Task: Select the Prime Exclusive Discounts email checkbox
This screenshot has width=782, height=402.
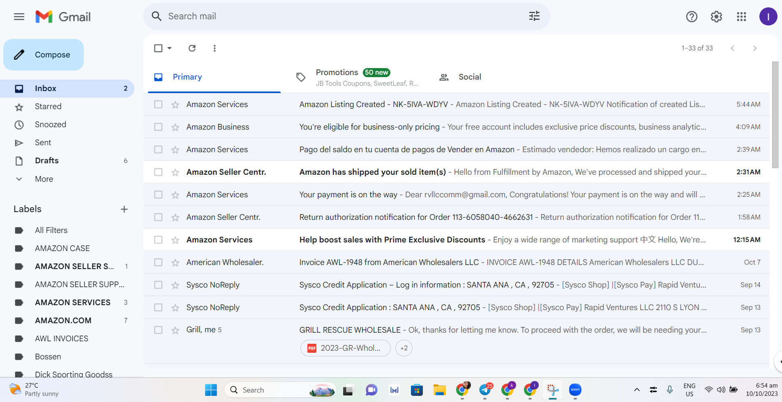Action: 158,240
